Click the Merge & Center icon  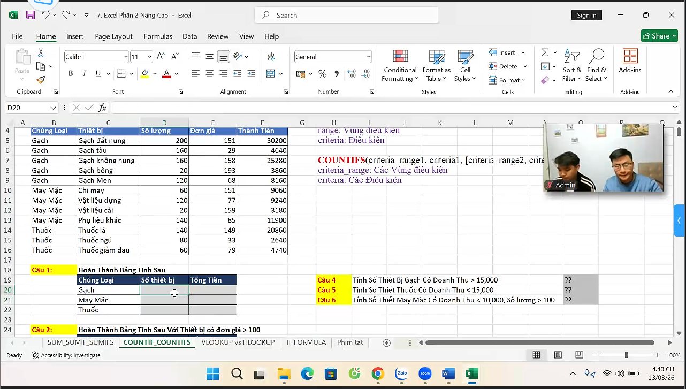pyautogui.click(x=271, y=73)
